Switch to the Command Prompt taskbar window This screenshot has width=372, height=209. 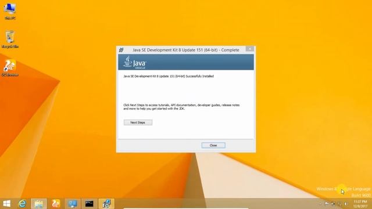89,204
